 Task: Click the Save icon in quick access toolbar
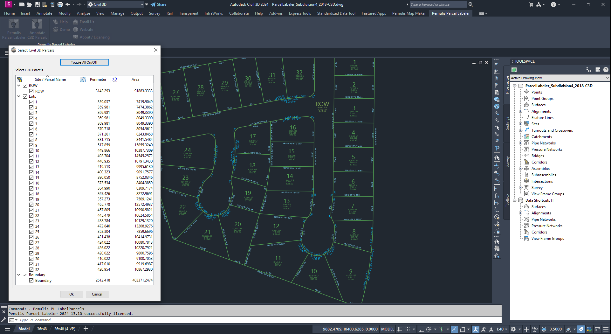[x=37, y=4]
